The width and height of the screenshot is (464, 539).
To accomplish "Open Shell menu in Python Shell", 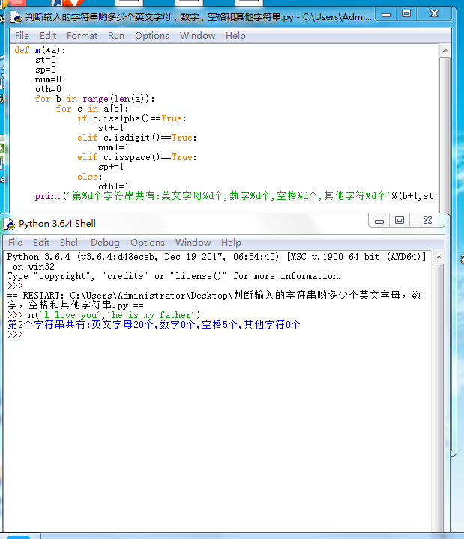I will pos(70,243).
